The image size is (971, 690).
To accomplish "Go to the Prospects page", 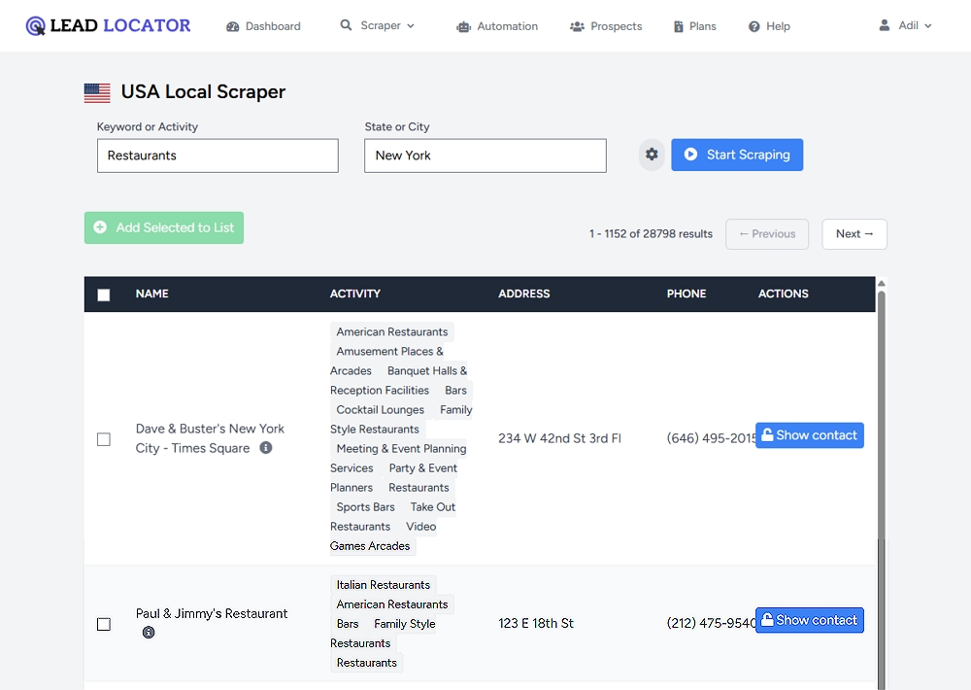I will point(606,26).
